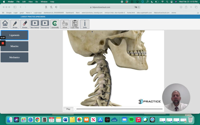Screen dimensions: 200x125
Task: Open the Apple menu
Action: [4, 2]
